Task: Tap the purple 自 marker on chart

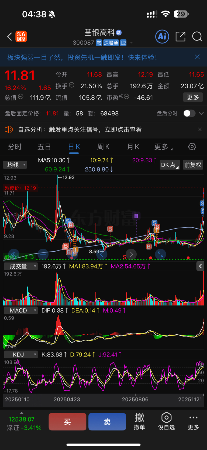Action: (x=136, y=216)
